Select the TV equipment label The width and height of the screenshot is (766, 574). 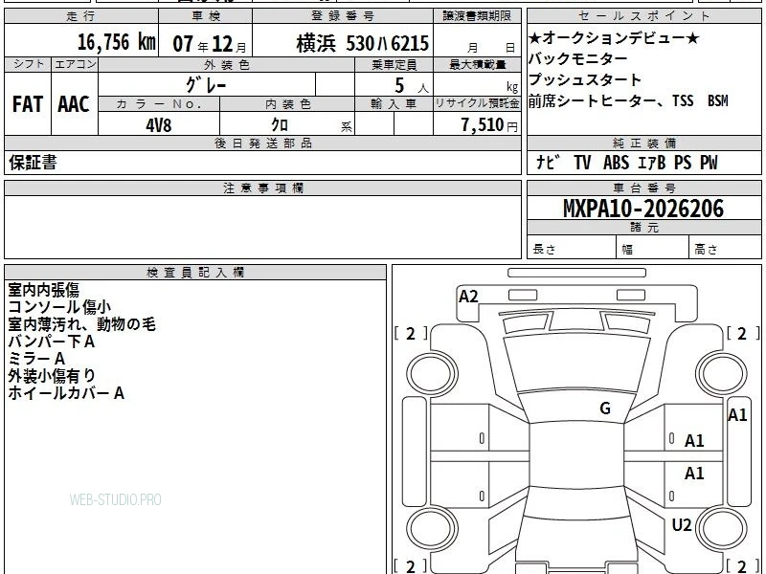point(582,162)
